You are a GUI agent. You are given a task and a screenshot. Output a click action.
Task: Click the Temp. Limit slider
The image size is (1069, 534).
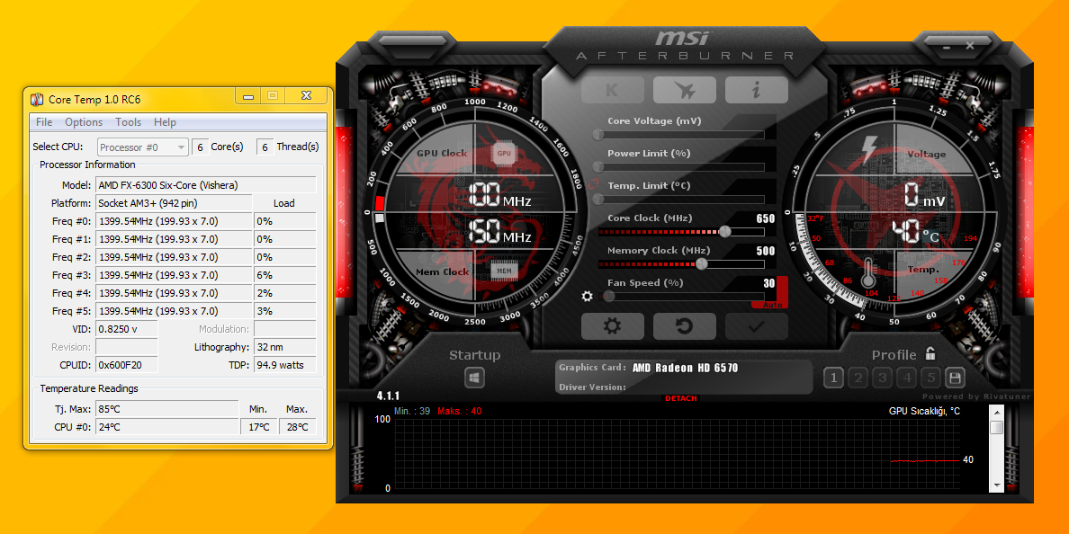[x=681, y=199]
